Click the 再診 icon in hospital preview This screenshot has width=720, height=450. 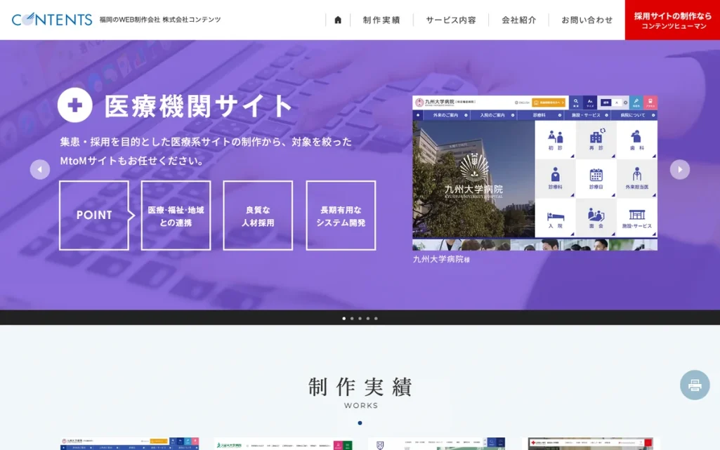596,140
